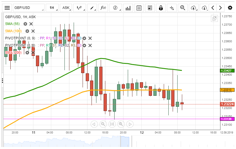
Task: Open the news list icon
Action: click(150, 8)
